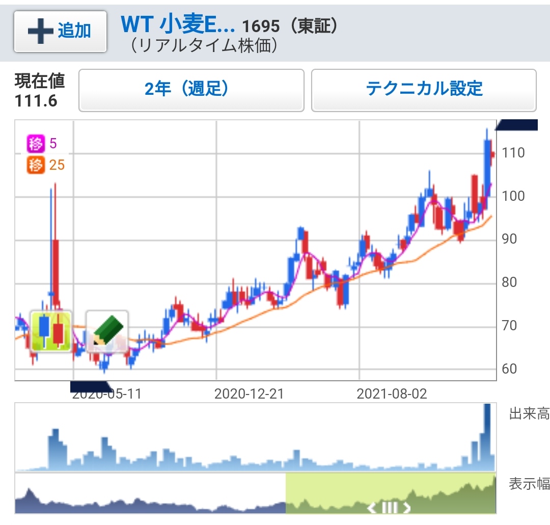This screenshot has height=525, width=550.
Task: Click the 追加 add button
Action: coord(60,31)
